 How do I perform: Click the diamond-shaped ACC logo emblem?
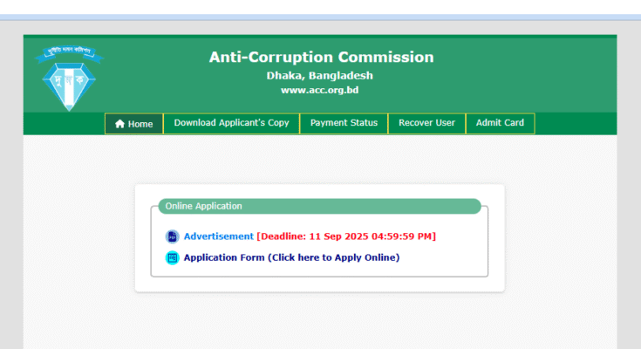[69, 86]
